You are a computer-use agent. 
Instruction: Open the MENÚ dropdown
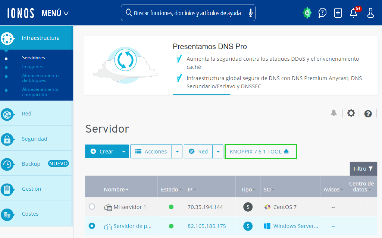click(x=55, y=13)
